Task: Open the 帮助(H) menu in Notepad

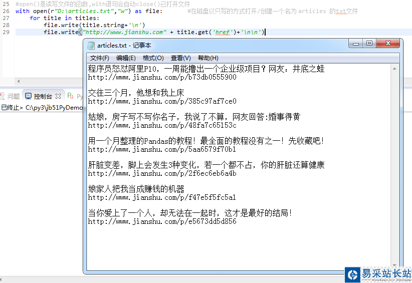Action: click(x=208, y=58)
